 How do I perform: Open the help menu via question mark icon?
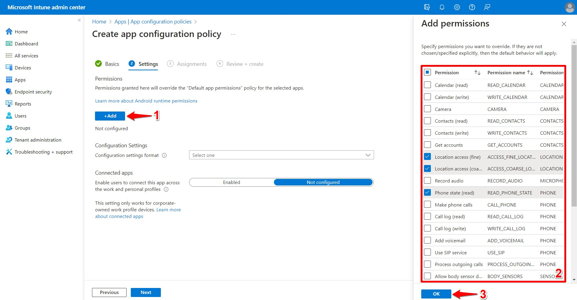[x=472, y=7]
